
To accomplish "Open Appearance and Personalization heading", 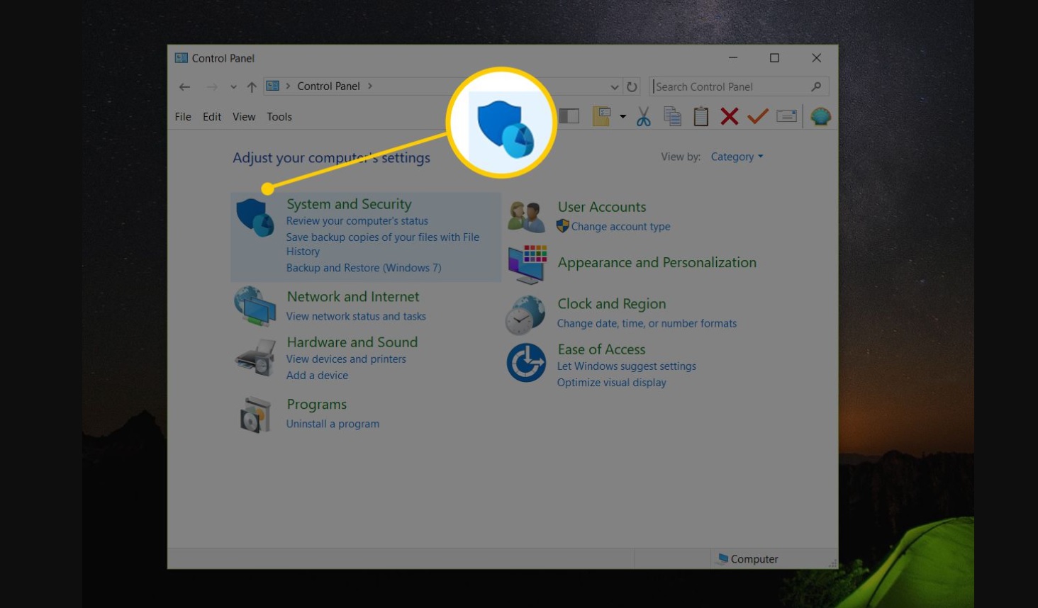I will click(x=657, y=263).
